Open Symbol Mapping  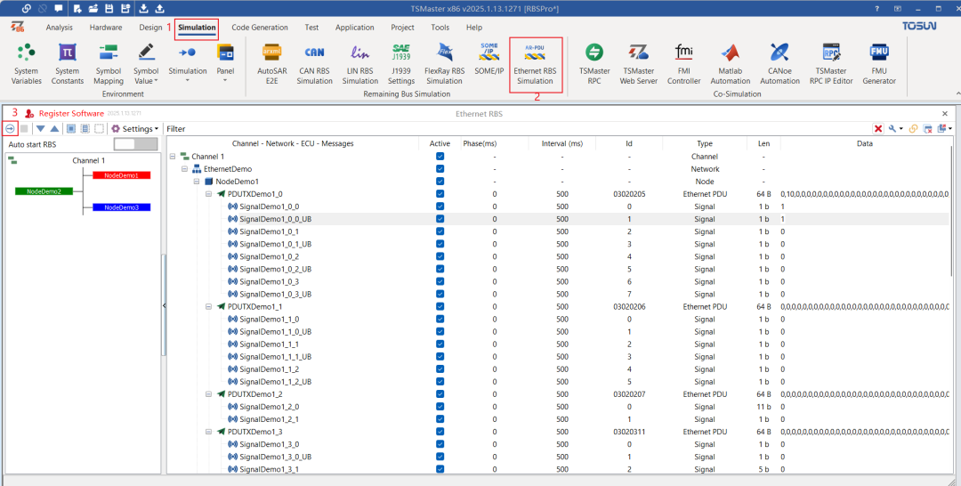point(109,64)
